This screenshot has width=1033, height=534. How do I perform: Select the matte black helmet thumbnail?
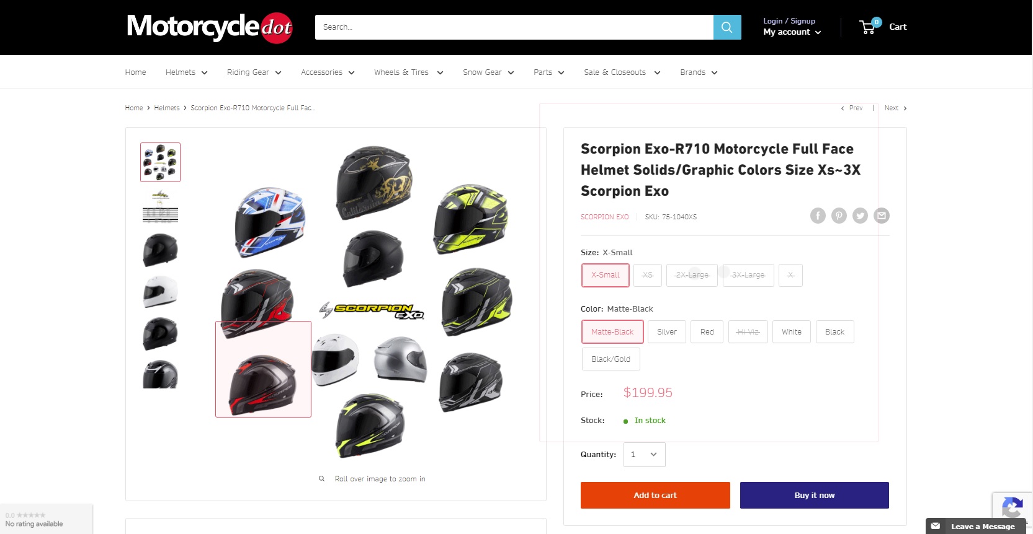tap(161, 250)
